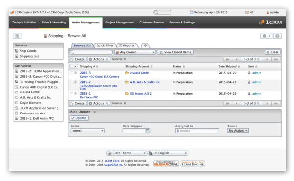Open the Claro Theme selector
The height and width of the screenshot is (181, 294).
(x=126, y=153)
